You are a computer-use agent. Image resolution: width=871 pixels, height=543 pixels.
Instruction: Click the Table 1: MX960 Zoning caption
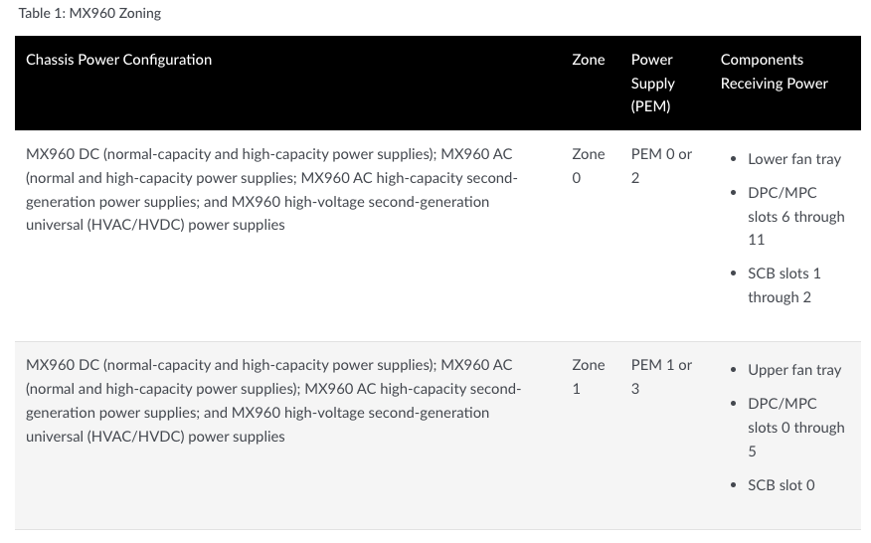89,13
